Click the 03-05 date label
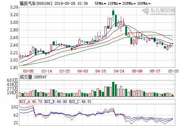 pos(28,71)
